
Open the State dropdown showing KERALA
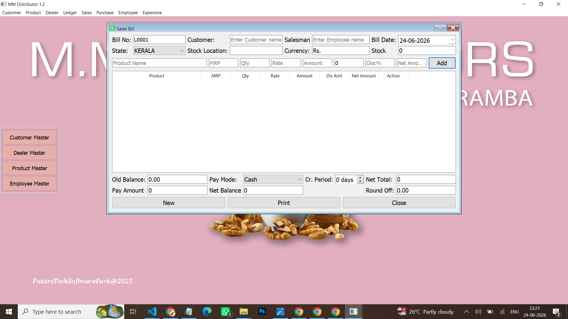tap(159, 51)
